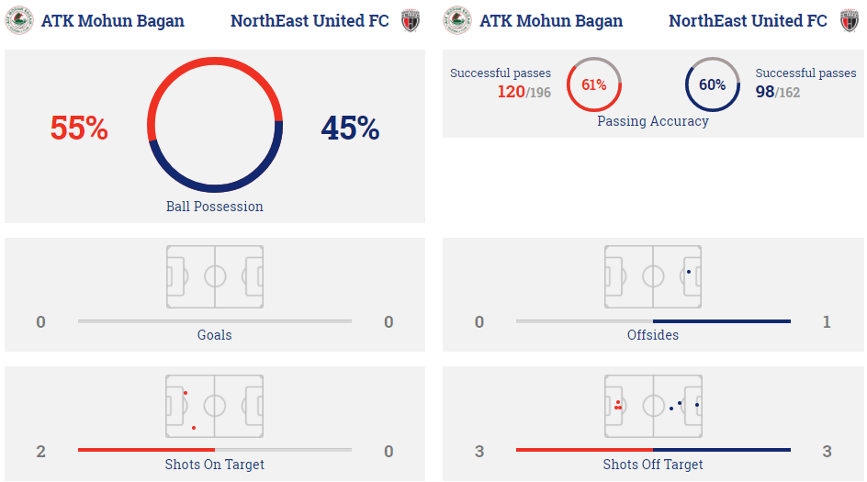Click the Goals comparison bar
The width and height of the screenshot is (867, 482).
[x=215, y=321]
